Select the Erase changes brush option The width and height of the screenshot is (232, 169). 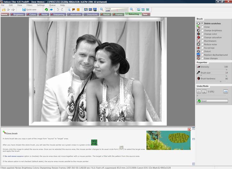[202, 58]
